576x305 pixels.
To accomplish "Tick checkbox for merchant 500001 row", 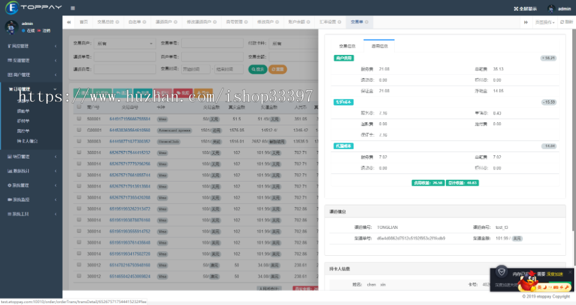I will click(x=79, y=118).
